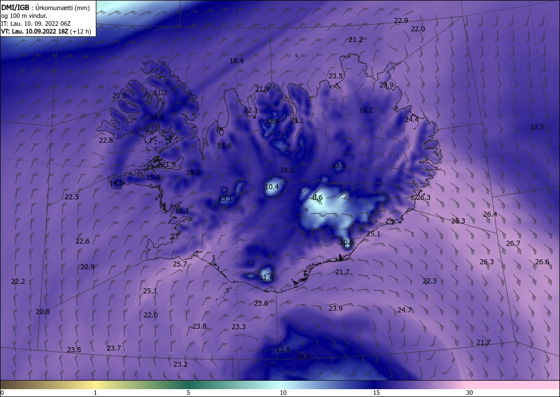Select the offshore value 26.4
The height and width of the screenshot is (397, 560).
pos(490,214)
